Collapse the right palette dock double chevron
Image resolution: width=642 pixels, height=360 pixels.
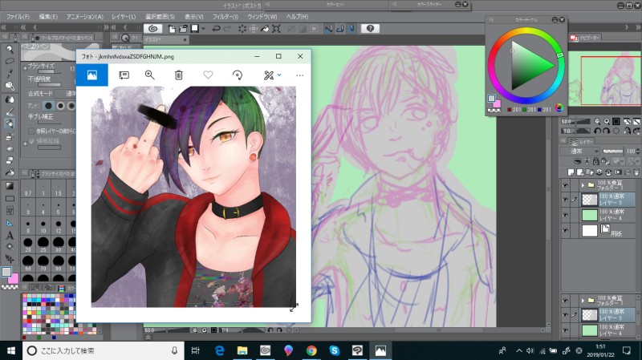pyautogui.click(x=636, y=27)
